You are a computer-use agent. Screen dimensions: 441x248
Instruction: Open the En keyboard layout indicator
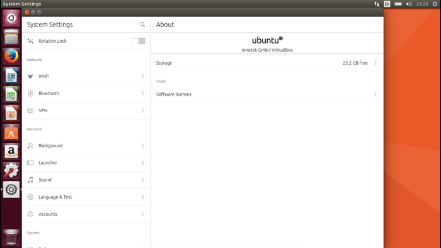click(387, 4)
